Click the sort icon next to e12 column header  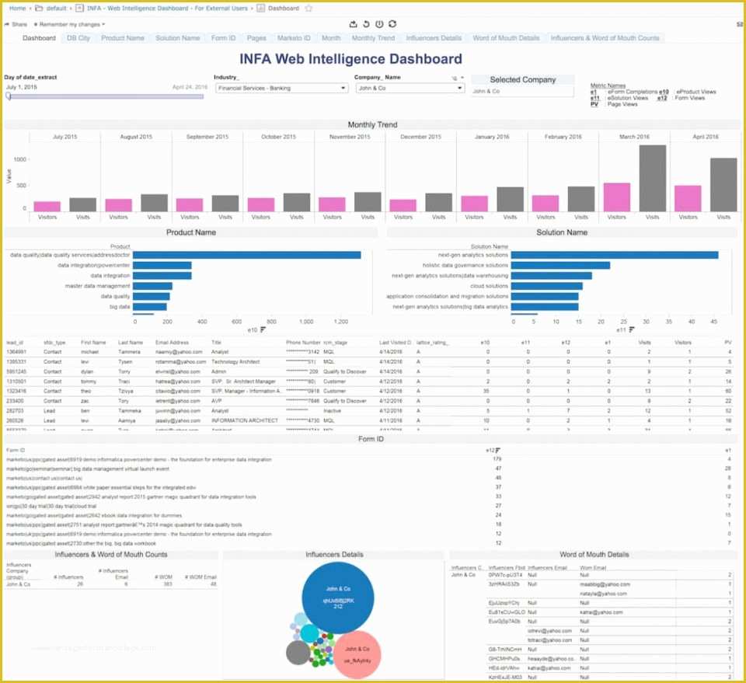pyautogui.click(x=497, y=450)
